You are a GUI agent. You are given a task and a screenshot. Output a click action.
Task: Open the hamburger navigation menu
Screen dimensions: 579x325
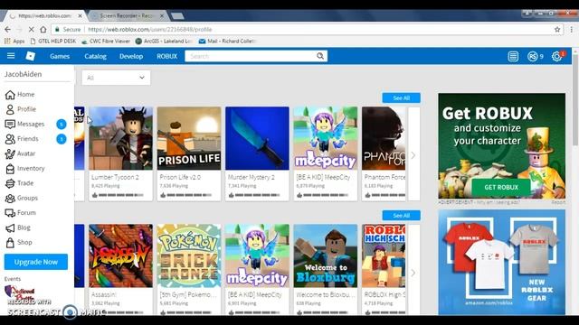11,56
